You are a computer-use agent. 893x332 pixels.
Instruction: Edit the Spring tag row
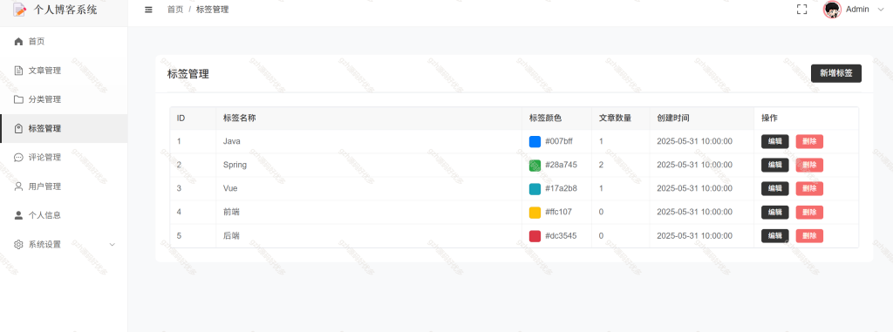(775, 166)
